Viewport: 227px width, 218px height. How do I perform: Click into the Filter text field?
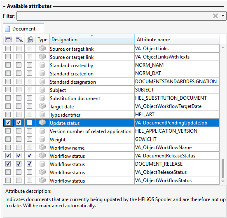click(x=115, y=16)
